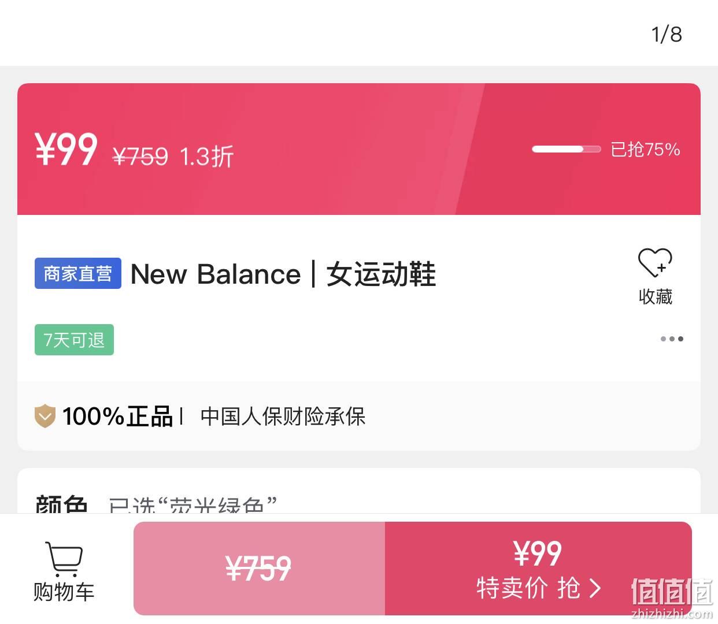Open 中国人保财险承保 insurance details
This screenshot has width=718, height=624.
tap(283, 416)
